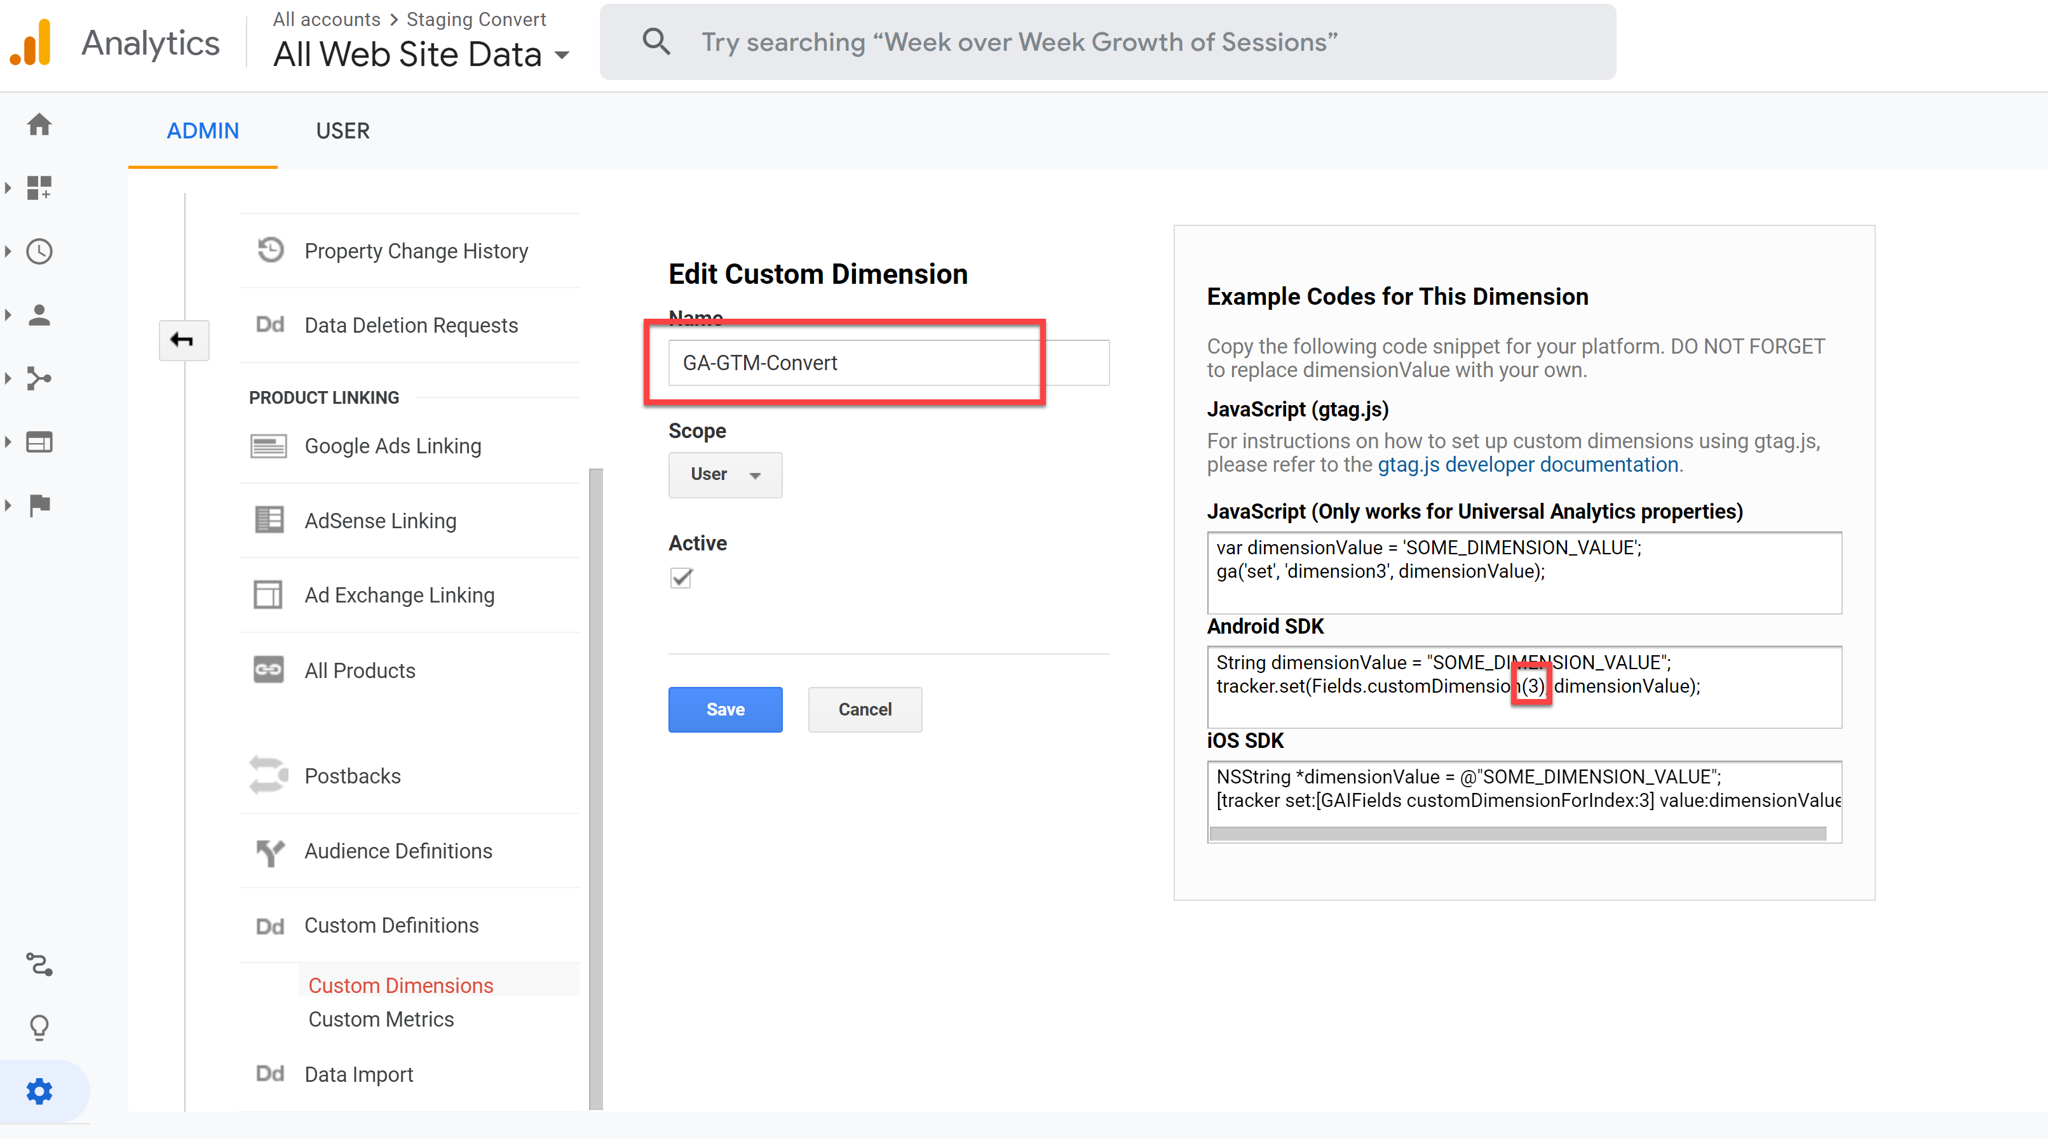Select the ADMIN tab
This screenshot has width=2048, height=1139.
[x=203, y=130]
